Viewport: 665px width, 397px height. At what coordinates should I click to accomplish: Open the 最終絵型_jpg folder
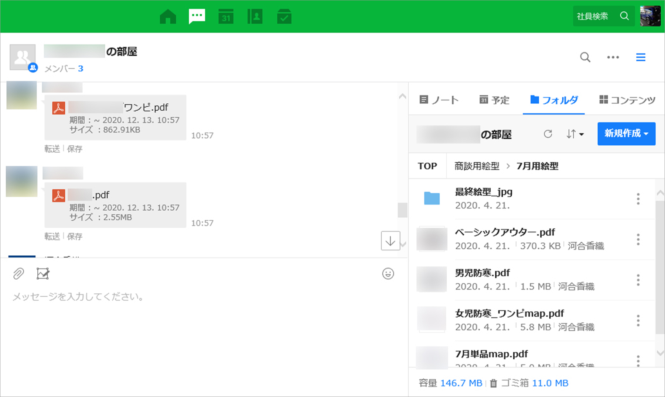click(484, 192)
